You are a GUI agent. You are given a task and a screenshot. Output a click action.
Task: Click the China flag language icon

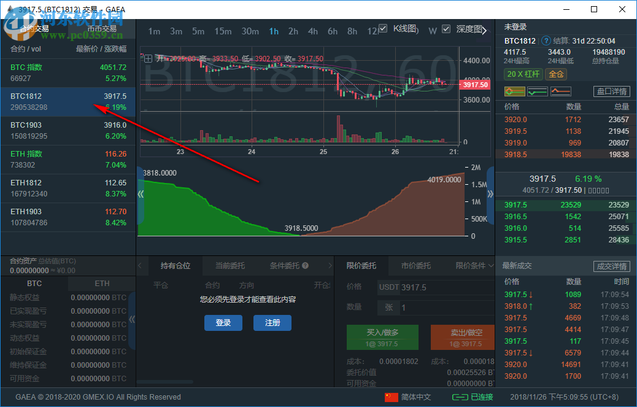coord(391,397)
